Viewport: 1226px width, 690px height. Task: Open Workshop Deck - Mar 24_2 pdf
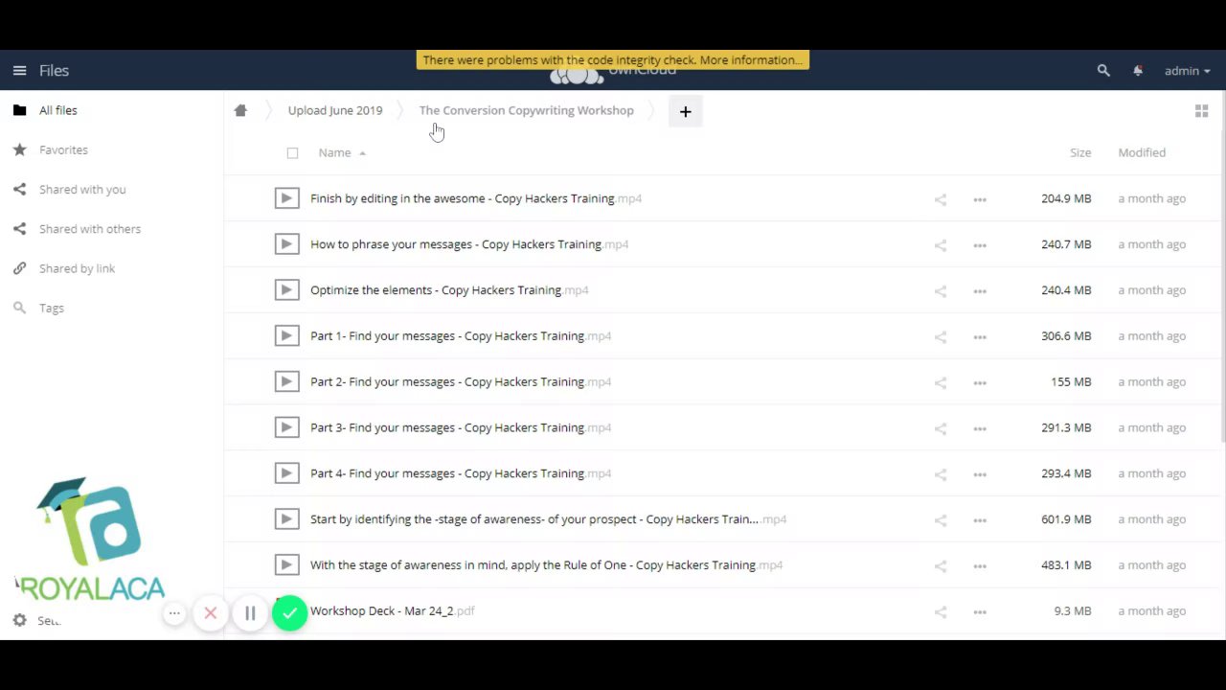pyautogui.click(x=393, y=610)
